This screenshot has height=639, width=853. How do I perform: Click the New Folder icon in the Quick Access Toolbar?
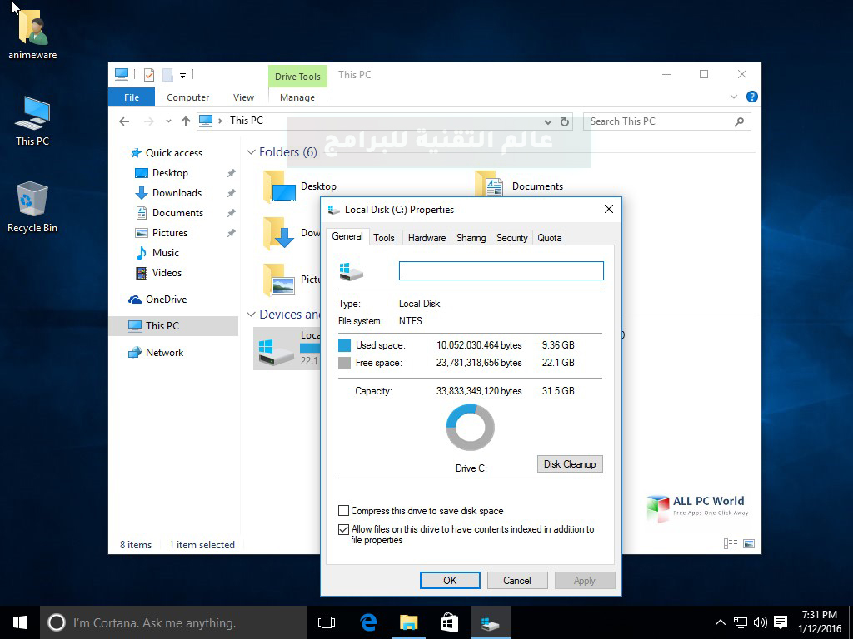point(168,74)
